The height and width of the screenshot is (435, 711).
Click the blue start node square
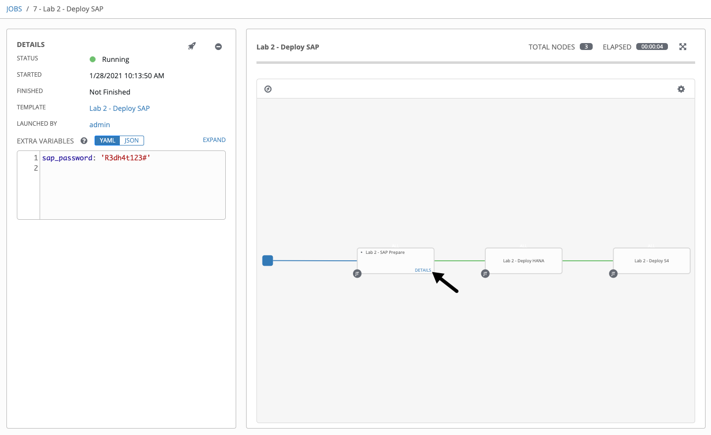point(268,260)
